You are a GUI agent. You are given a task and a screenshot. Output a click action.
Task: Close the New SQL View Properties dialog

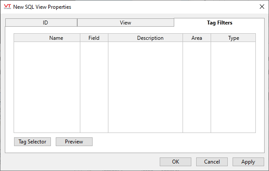(262, 7)
